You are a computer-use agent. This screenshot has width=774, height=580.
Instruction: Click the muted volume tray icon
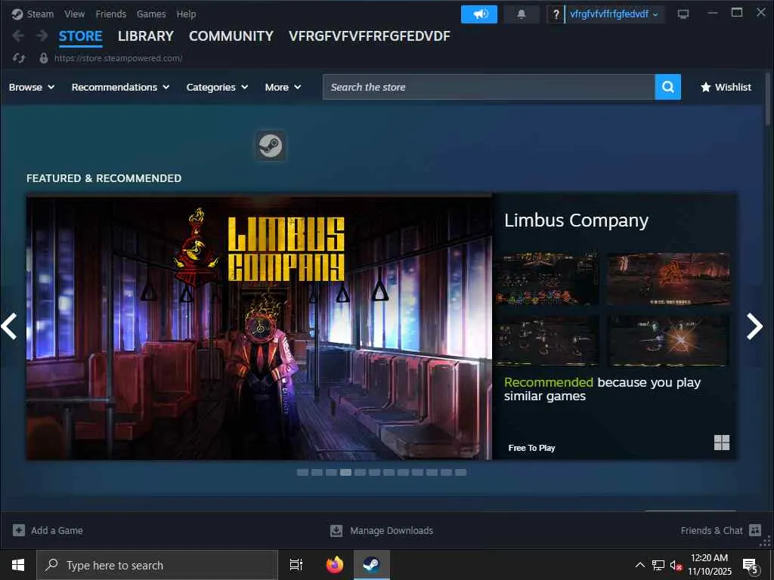click(x=676, y=565)
